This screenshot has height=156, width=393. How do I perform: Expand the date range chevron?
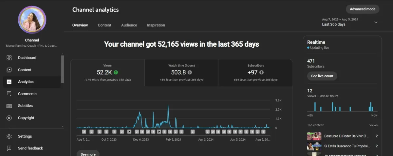376,23
